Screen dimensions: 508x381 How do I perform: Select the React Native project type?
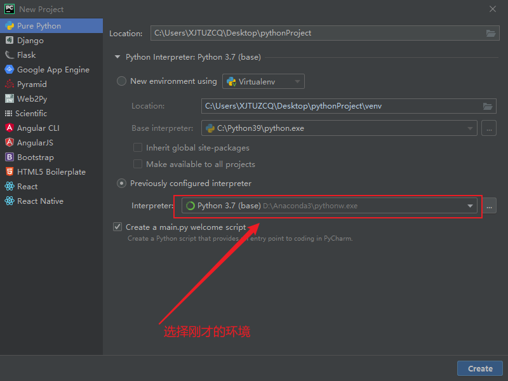coord(51,201)
